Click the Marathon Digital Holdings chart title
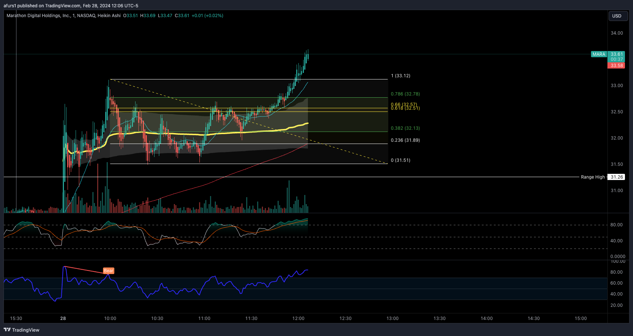The image size is (633, 336). 64,16
